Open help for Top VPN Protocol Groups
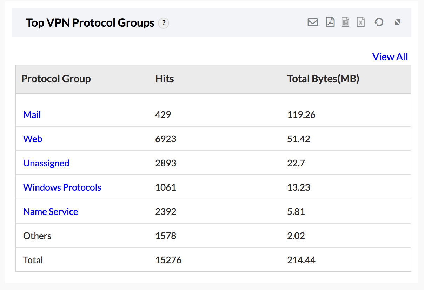 [x=164, y=24]
